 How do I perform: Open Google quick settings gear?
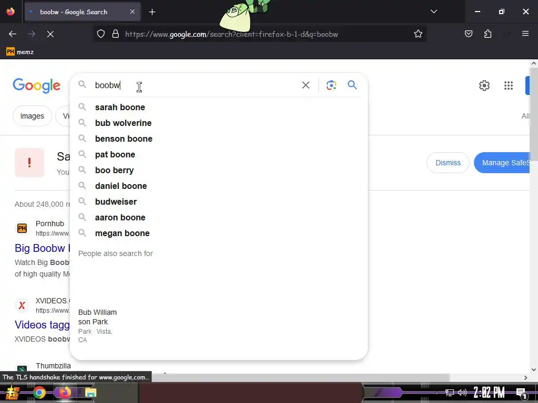[484, 86]
